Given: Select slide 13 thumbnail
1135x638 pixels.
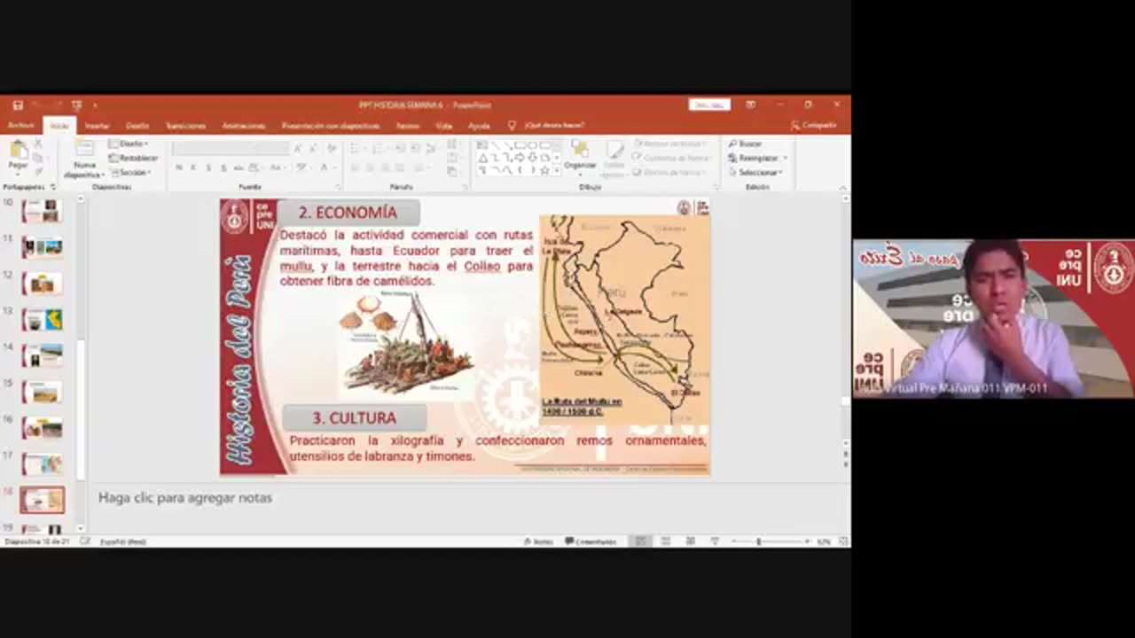Looking at the screenshot, I should (x=43, y=319).
